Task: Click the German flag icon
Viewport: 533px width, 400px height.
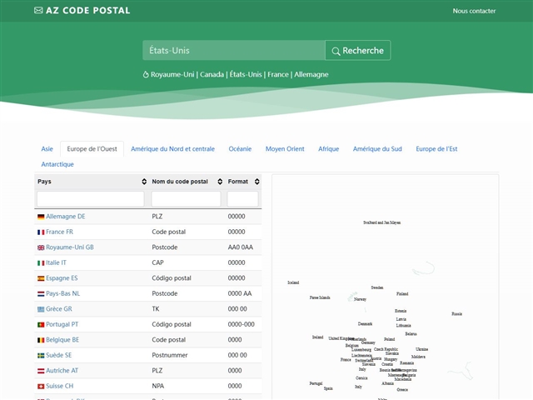Action: point(41,217)
